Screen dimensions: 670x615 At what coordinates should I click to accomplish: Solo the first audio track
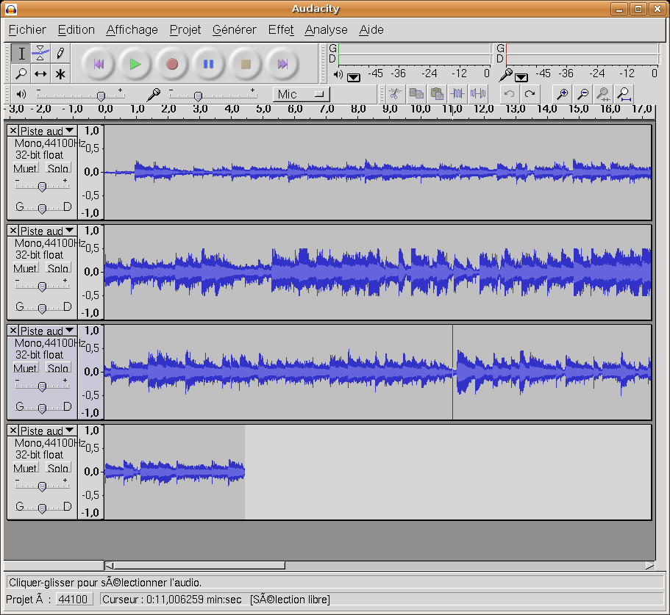[x=58, y=168]
